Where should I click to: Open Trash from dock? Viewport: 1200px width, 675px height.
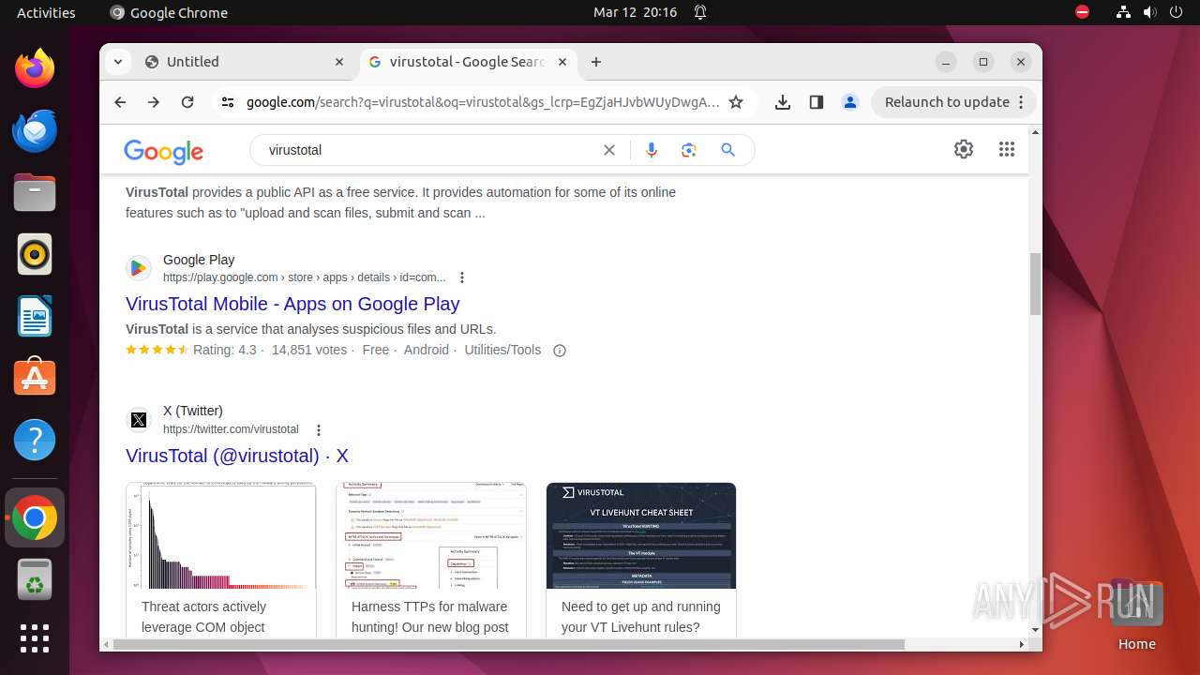[35, 579]
